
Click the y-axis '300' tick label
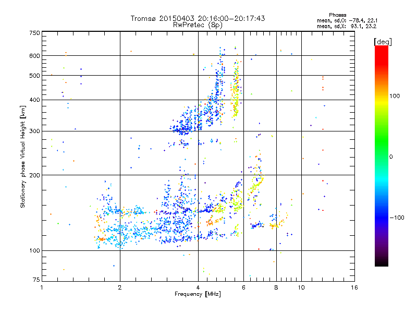click(34, 131)
